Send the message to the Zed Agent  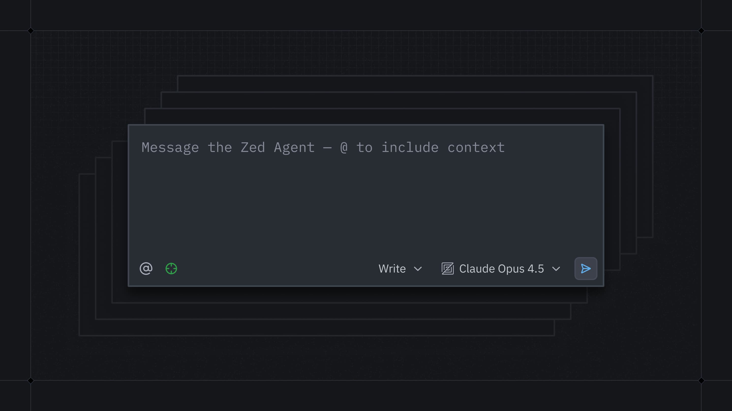tap(586, 269)
